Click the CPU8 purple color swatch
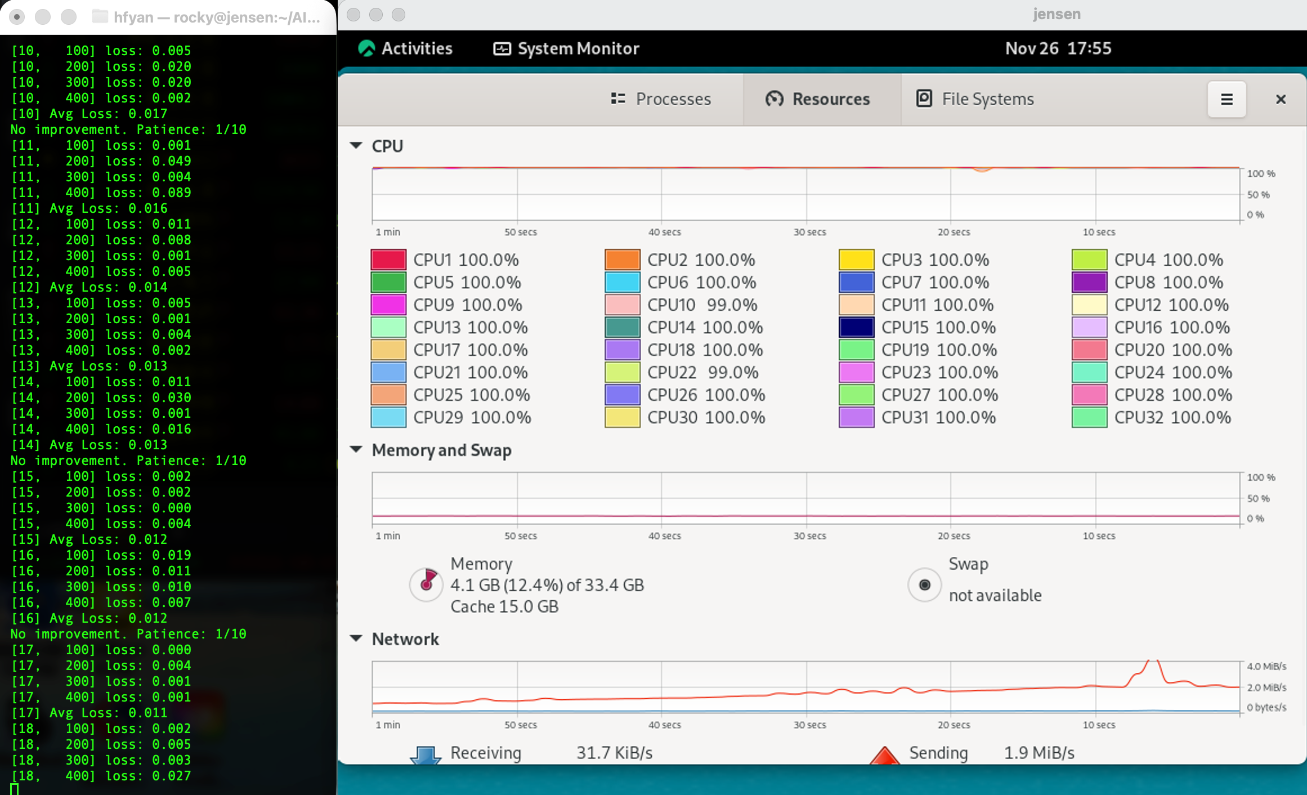Image resolution: width=1307 pixels, height=795 pixels. (1090, 282)
